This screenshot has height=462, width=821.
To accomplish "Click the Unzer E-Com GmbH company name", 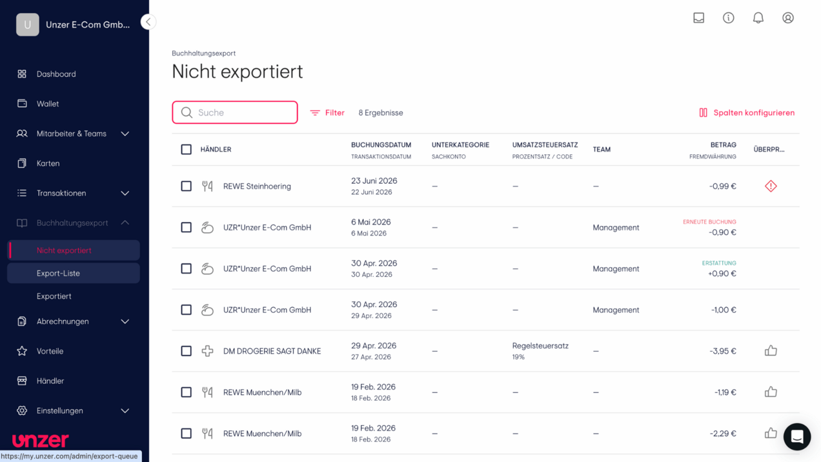I will [x=88, y=25].
